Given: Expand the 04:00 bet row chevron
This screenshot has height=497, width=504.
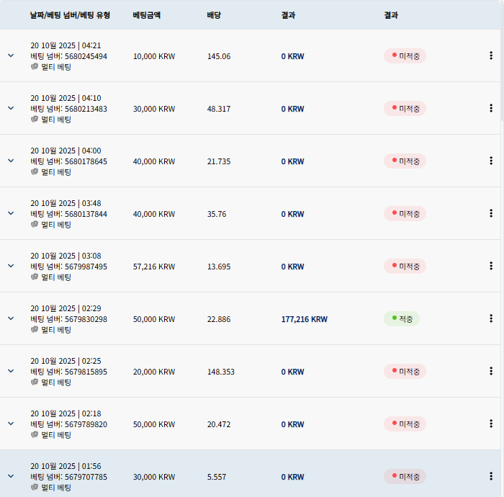Looking at the screenshot, I should tap(11, 161).
